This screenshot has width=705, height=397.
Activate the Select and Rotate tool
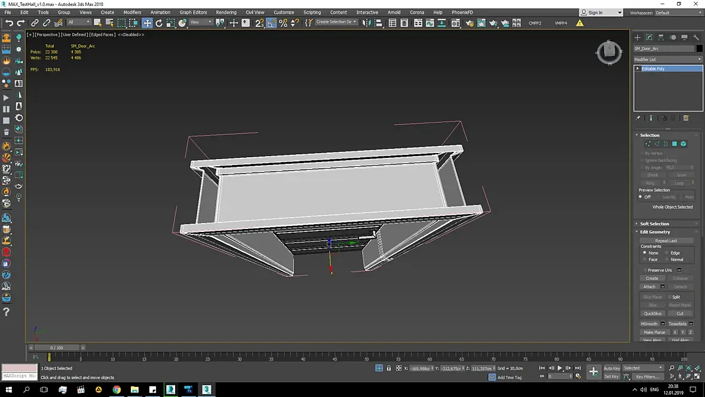tap(159, 23)
